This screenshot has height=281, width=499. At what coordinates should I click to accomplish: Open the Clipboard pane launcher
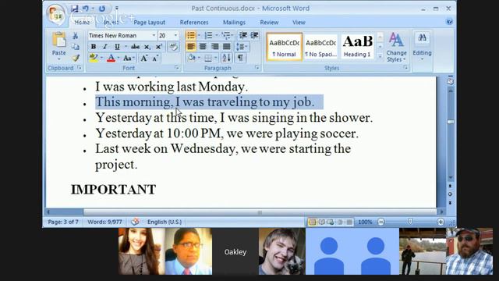[x=80, y=68]
